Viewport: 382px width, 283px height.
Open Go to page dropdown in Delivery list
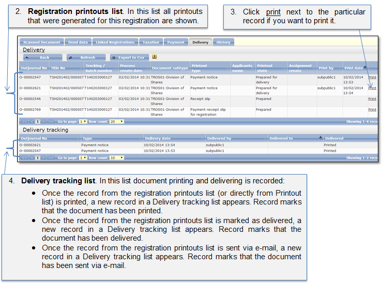tap(83, 121)
